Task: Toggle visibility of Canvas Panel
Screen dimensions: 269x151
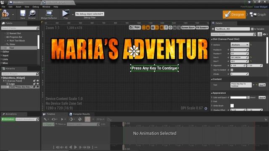Action: click(38, 81)
